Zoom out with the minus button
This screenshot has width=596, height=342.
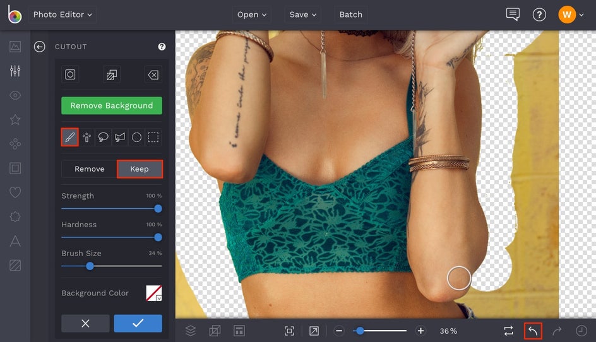click(339, 331)
